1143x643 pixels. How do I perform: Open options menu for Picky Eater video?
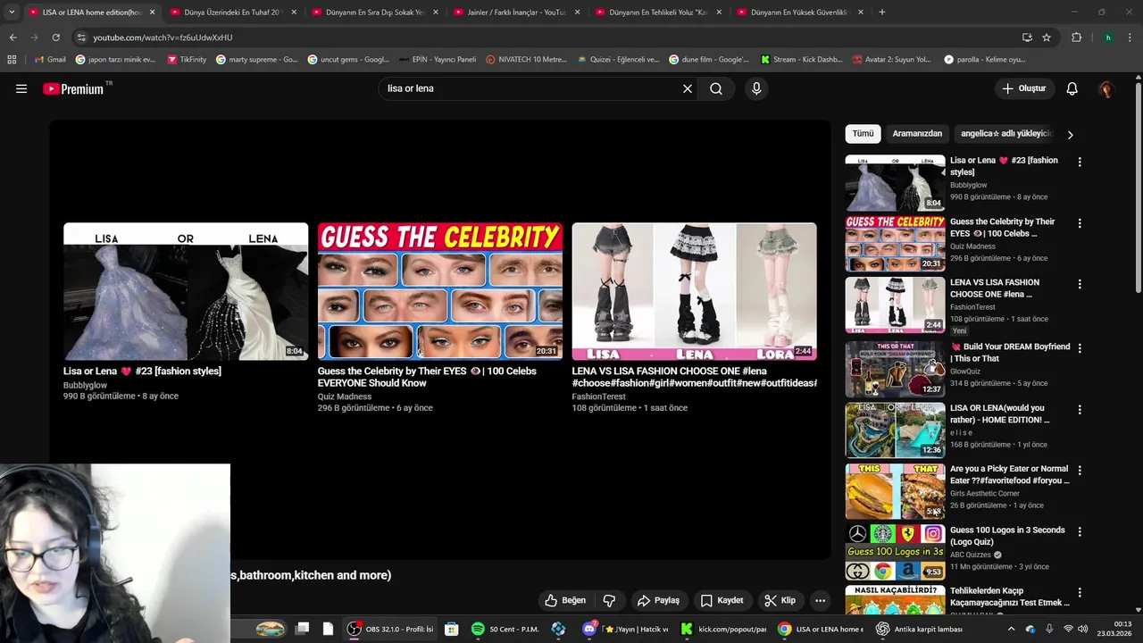coord(1080,470)
